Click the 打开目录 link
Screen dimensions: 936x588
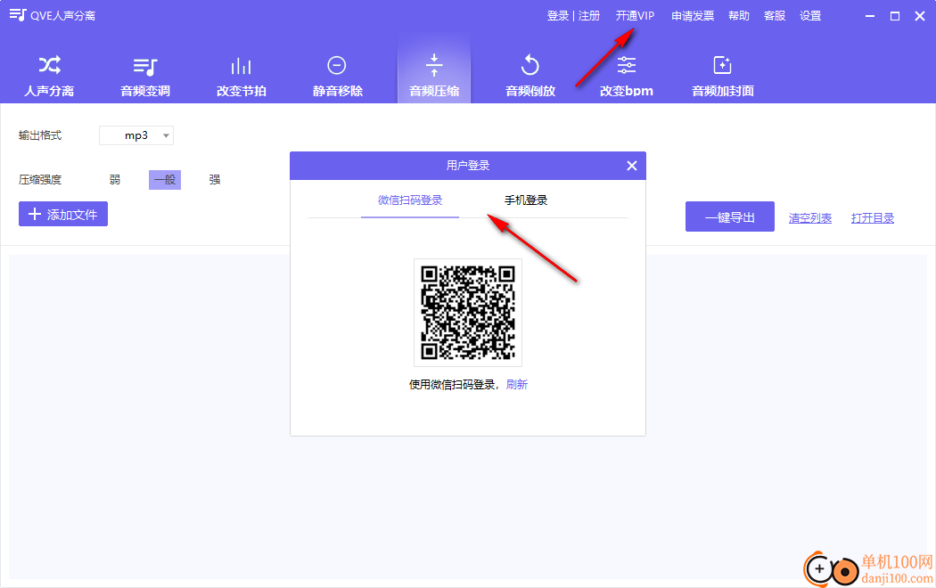tap(873, 218)
